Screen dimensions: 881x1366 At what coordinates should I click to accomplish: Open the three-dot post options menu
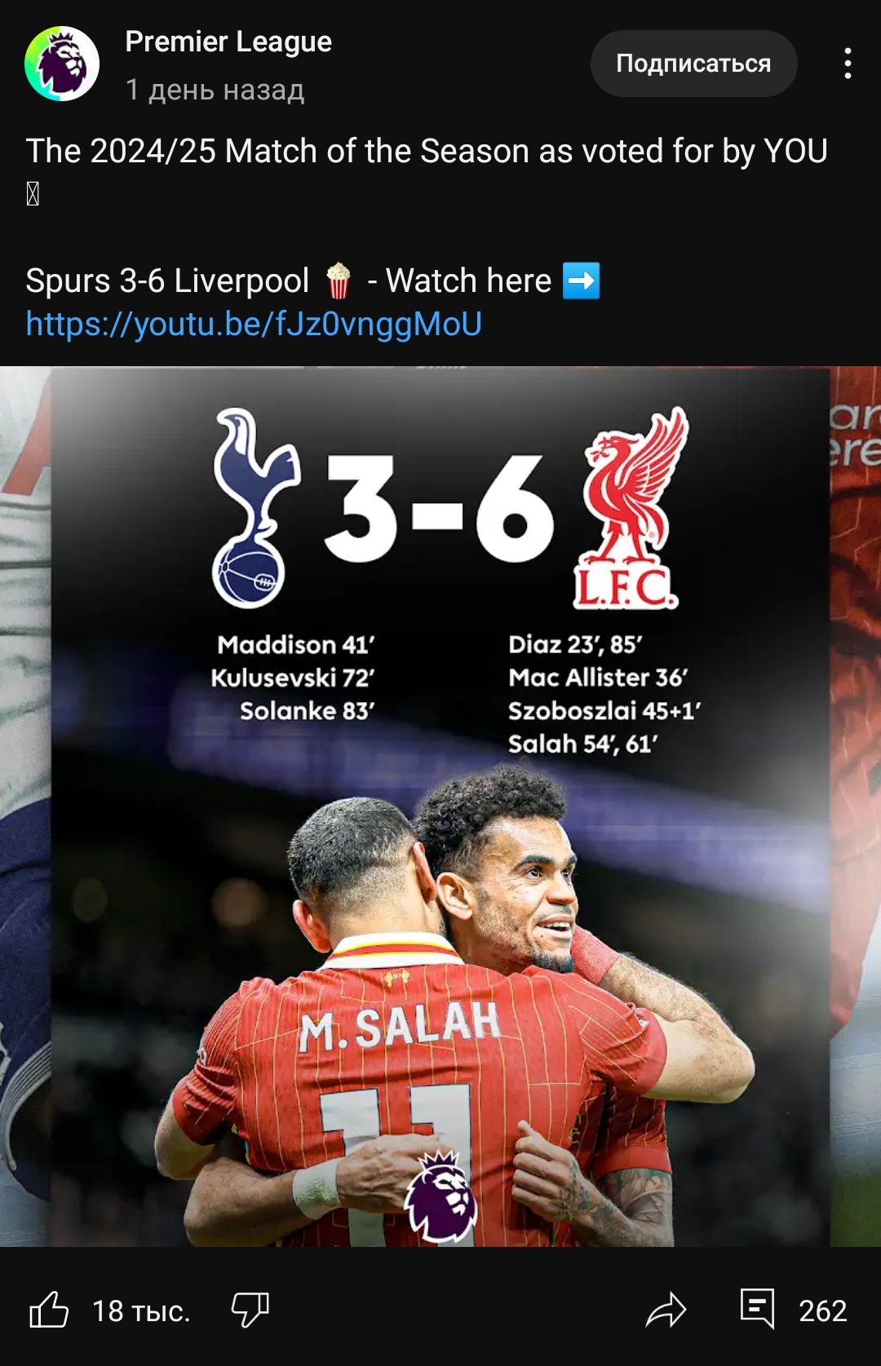click(x=848, y=64)
